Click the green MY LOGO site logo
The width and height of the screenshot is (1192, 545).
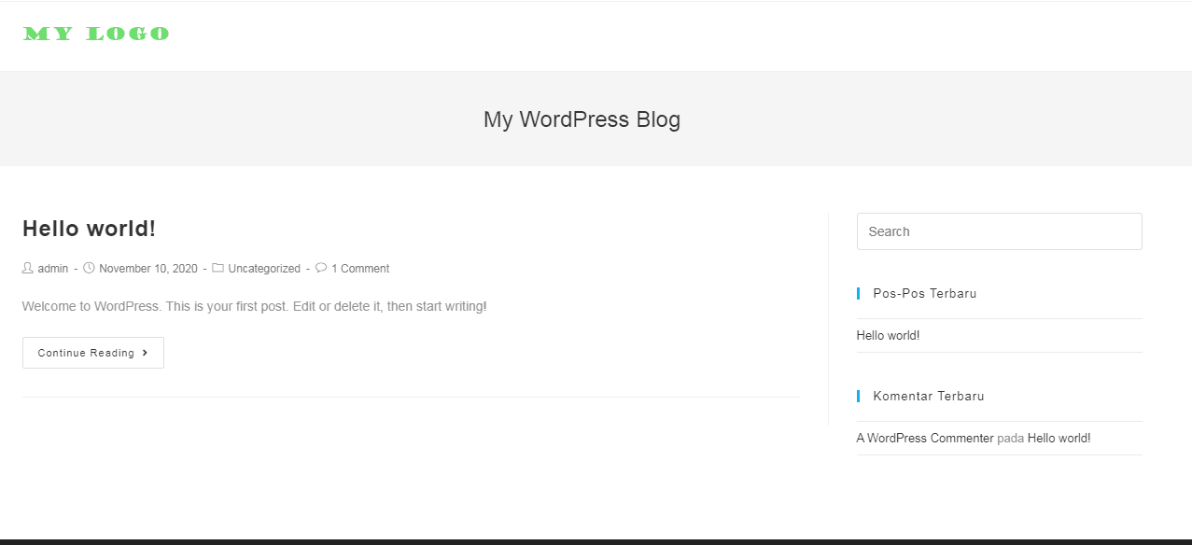[x=96, y=35]
